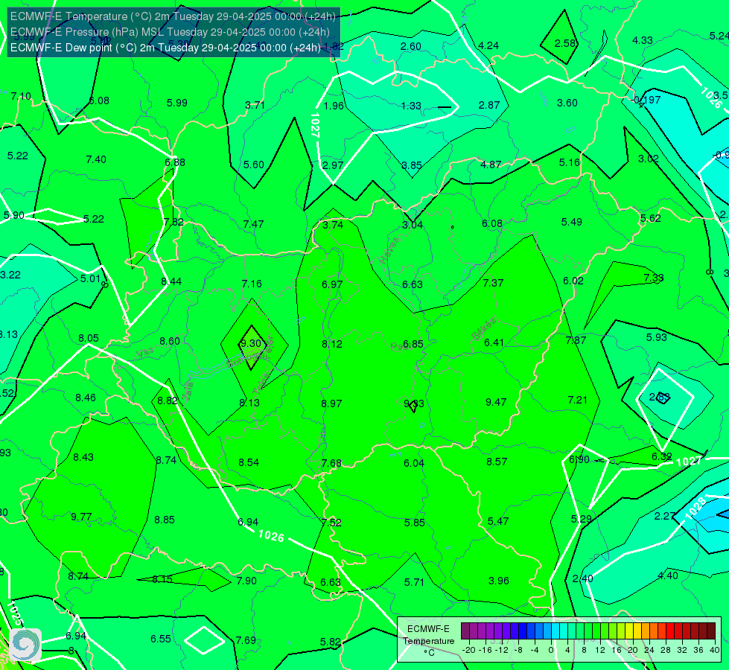Image resolution: width=729 pixels, height=670 pixels.
Task: Click the temperature value 1.96
Action: pyautogui.click(x=334, y=106)
